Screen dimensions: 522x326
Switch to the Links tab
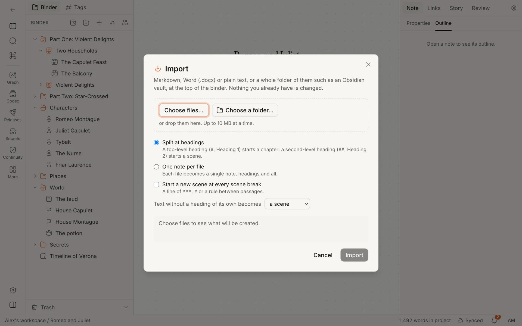434,8
